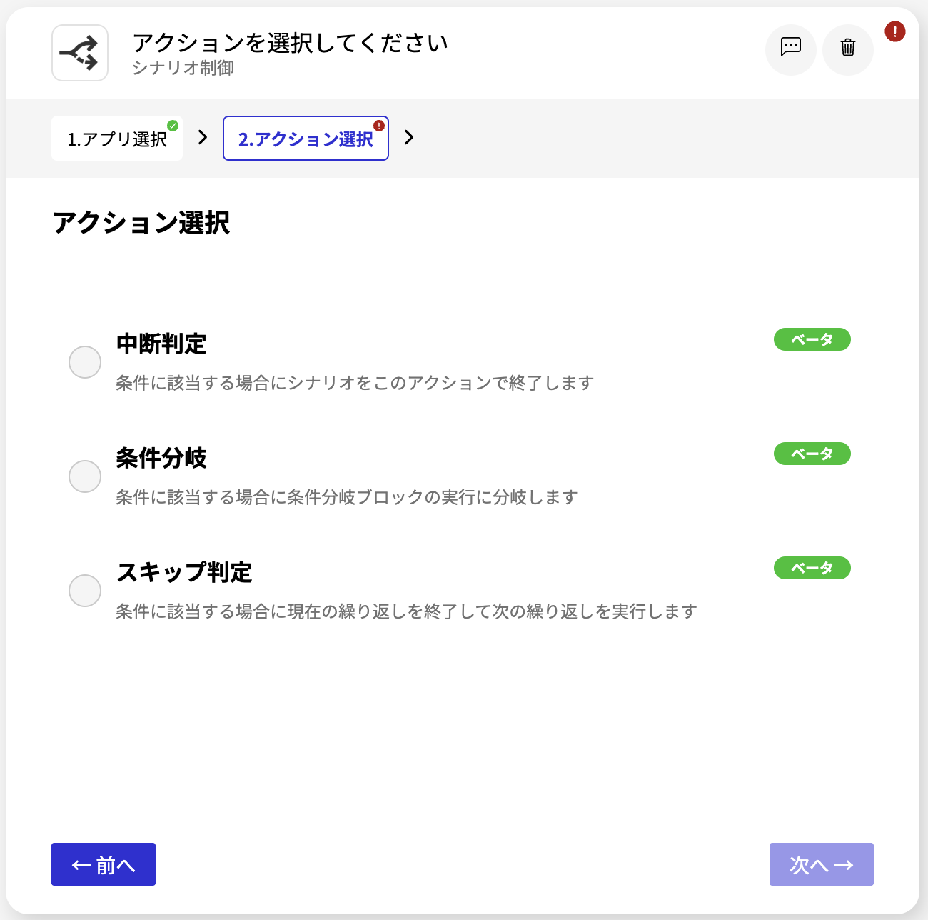Click the ベータ badge beside スキップ判定
The image size is (928, 920).
tap(812, 568)
